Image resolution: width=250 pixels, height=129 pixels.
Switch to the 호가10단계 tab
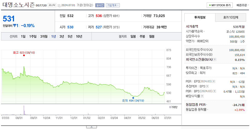(x=231, y=18)
